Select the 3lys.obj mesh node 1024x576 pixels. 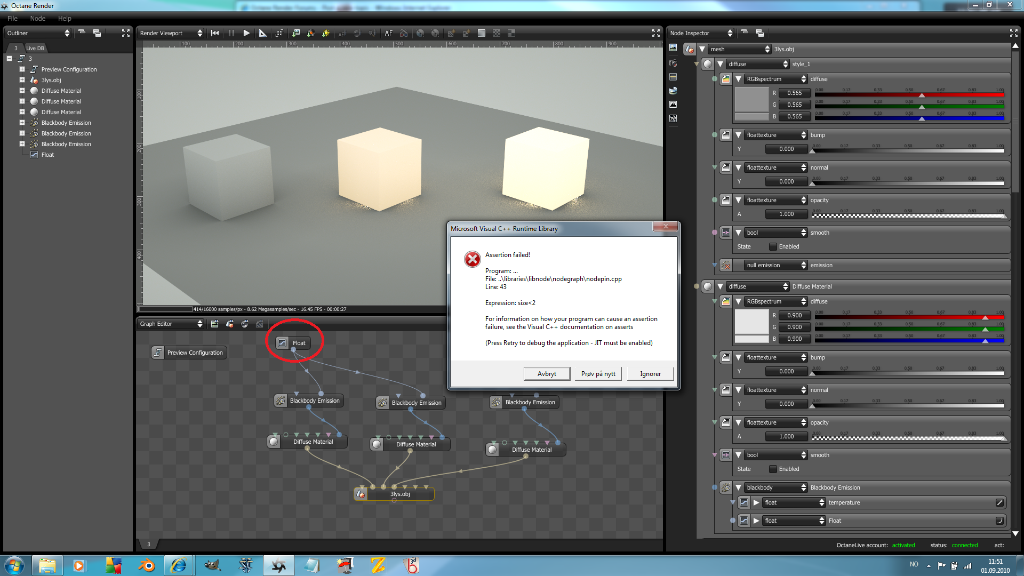click(x=400, y=494)
